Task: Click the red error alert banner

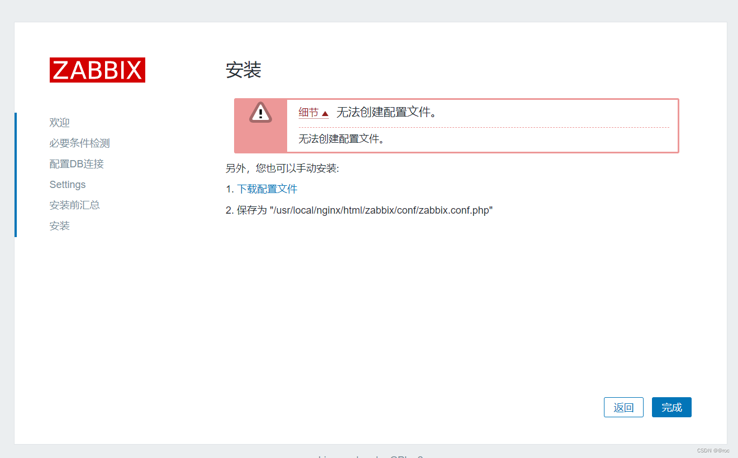Action: tap(456, 126)
